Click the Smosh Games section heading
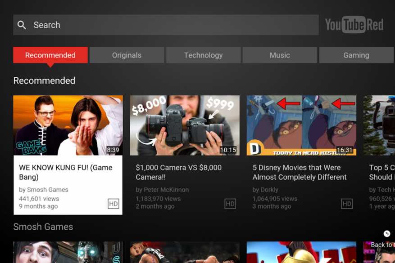The width and height of the screenshot is (395, 263). click(x=43, y=227)
